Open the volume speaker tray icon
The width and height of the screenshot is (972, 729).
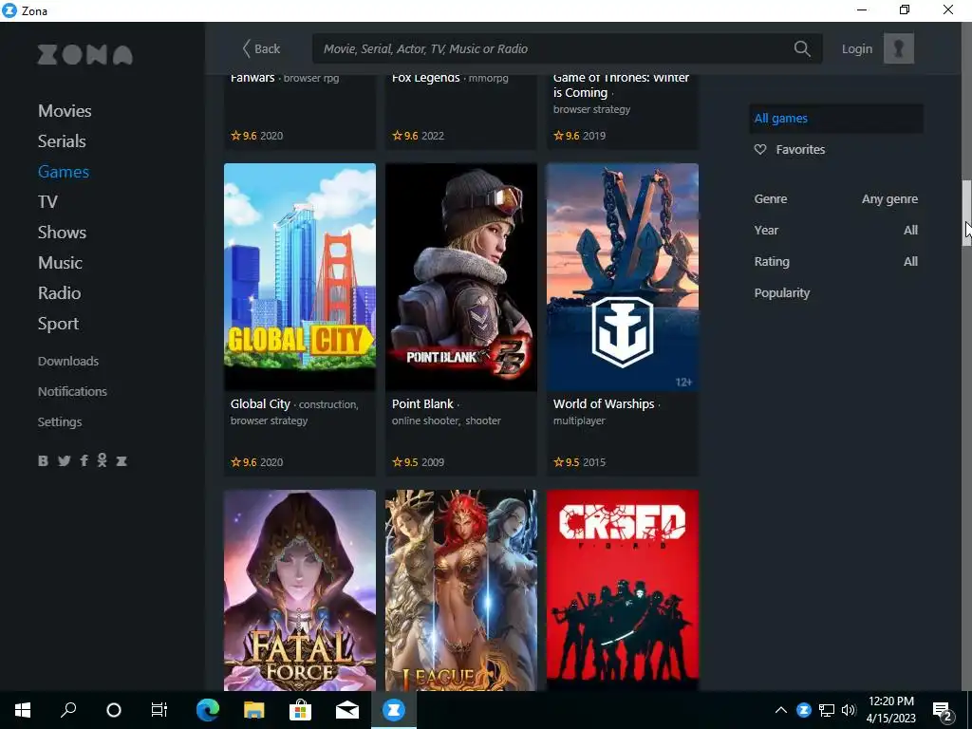pos(849,710)
